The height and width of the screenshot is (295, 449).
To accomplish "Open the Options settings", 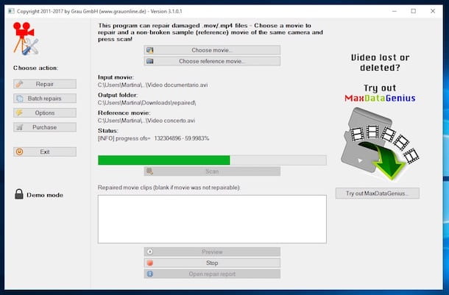I will point(45,113).
